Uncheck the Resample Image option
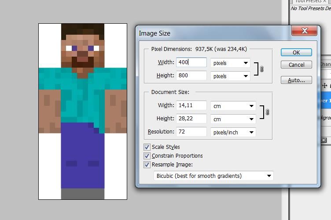Screen dimensions: 331x220 [147, 165]
